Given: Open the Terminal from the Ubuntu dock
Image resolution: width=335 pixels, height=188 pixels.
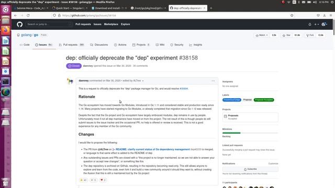Looking at the screenshot, I should [6, 81].
